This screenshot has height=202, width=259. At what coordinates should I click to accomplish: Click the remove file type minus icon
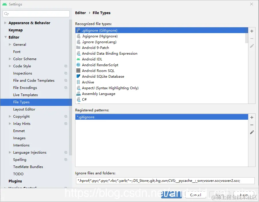tap(252, 39)
